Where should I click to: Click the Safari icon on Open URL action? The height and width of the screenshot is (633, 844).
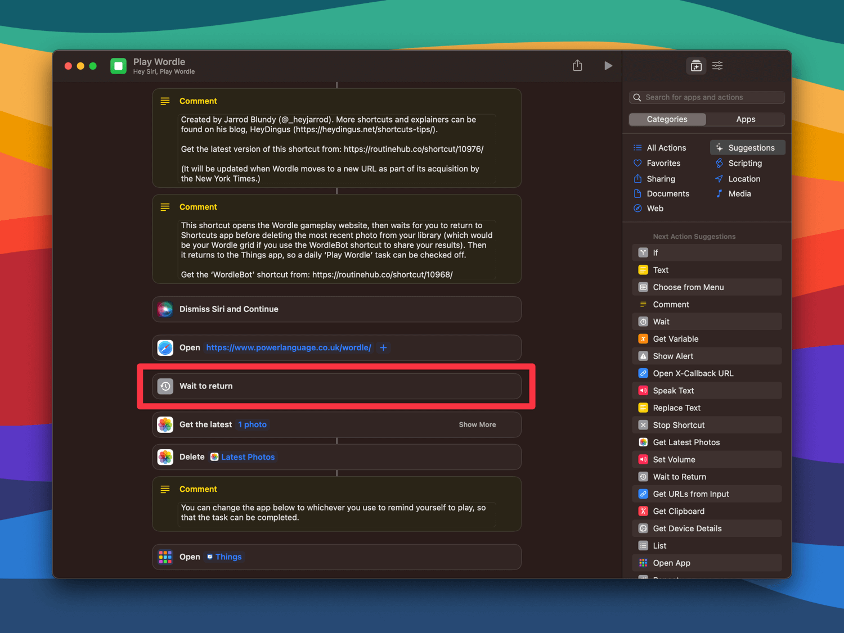click(x=165, y=348)
